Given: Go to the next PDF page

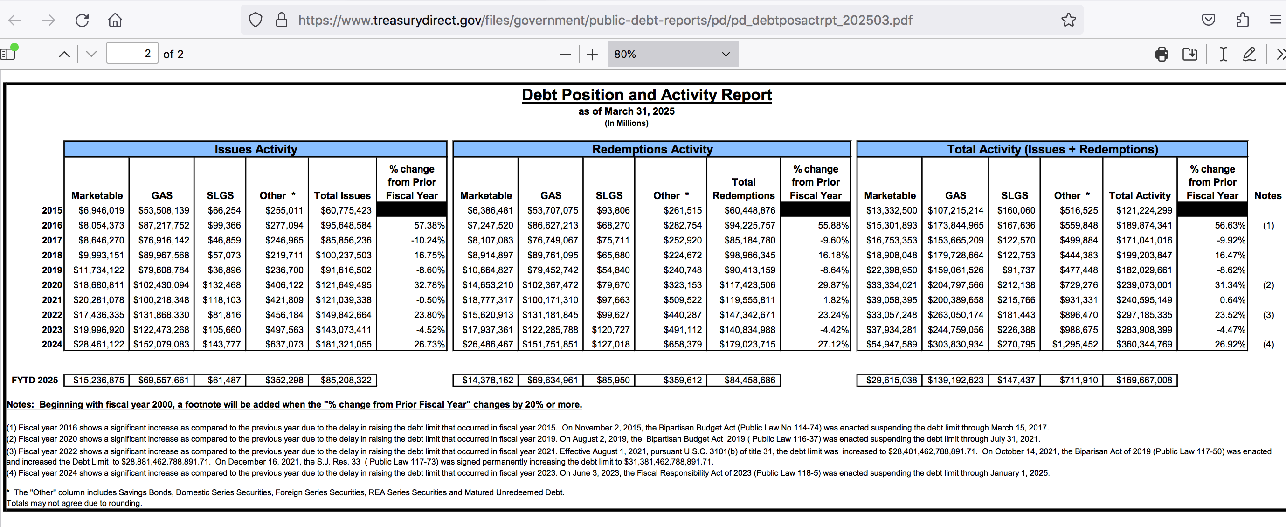Looking at the screenshot, I should click(x=91, y=54).
